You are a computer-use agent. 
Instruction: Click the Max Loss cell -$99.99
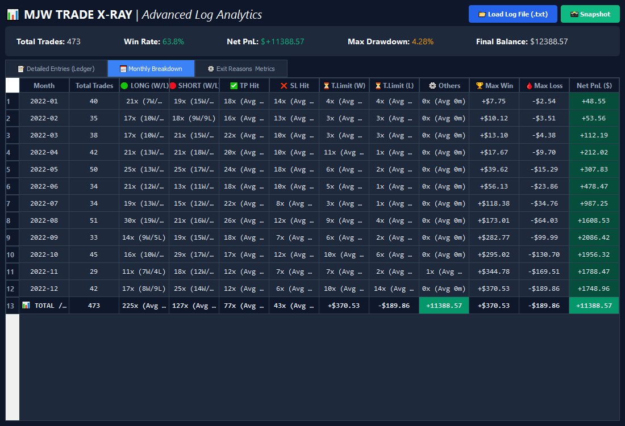pyautogui.click(x=544, y=237)
